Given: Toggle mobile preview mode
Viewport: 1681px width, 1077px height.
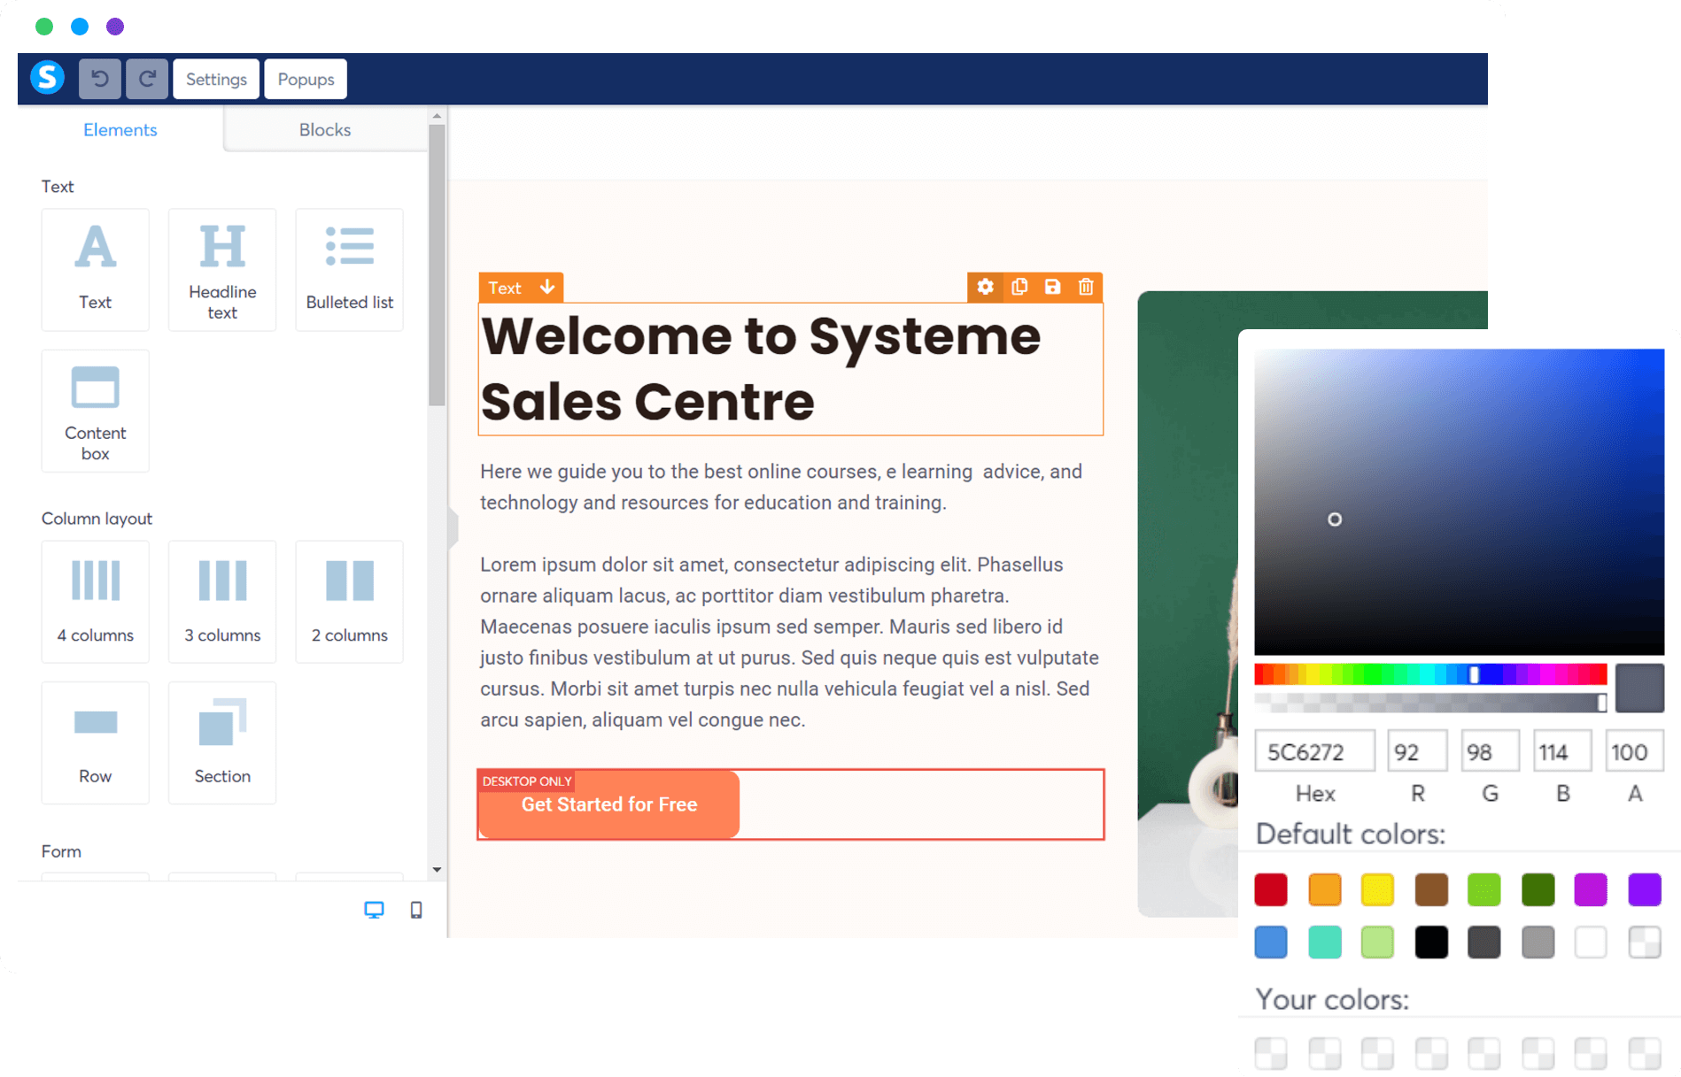Looking at the screenshot, I should [415, 909].
